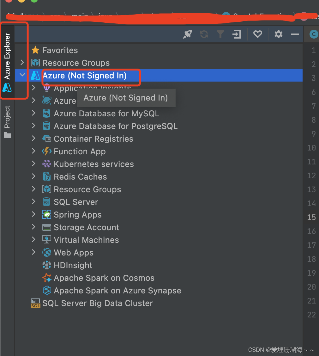Click the Storage Account icon
This screenshot has width=319, height=356.
point(47,227)
